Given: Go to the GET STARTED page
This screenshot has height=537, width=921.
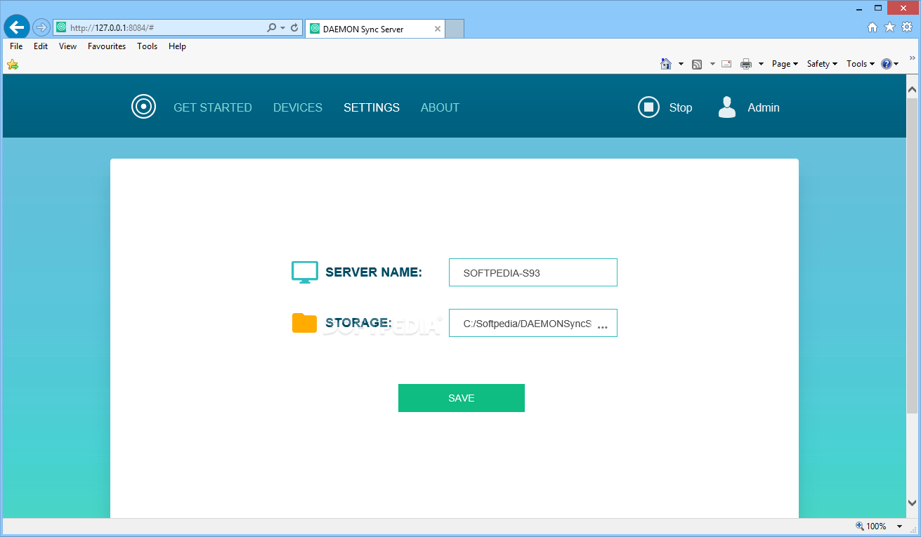Looking at the screenshot, I should tap(213, 107).
